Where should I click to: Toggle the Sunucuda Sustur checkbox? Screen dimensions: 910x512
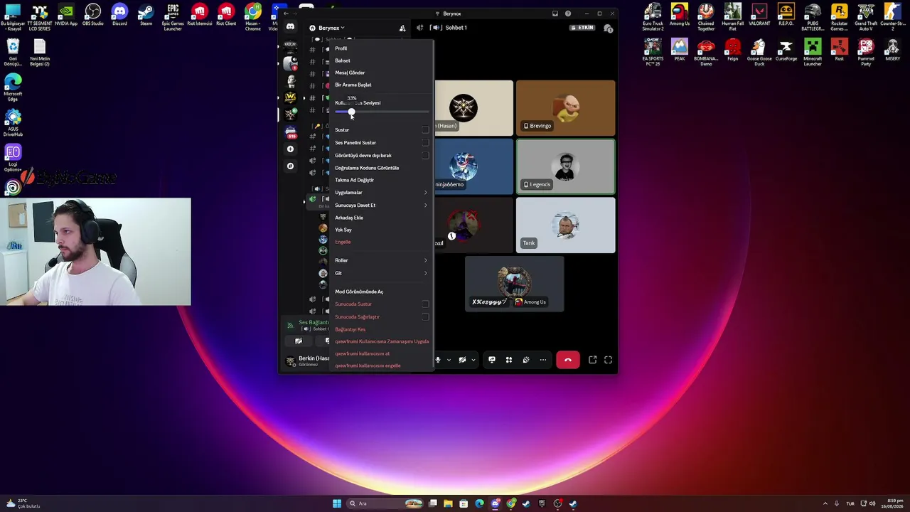[x=425, y=304]
